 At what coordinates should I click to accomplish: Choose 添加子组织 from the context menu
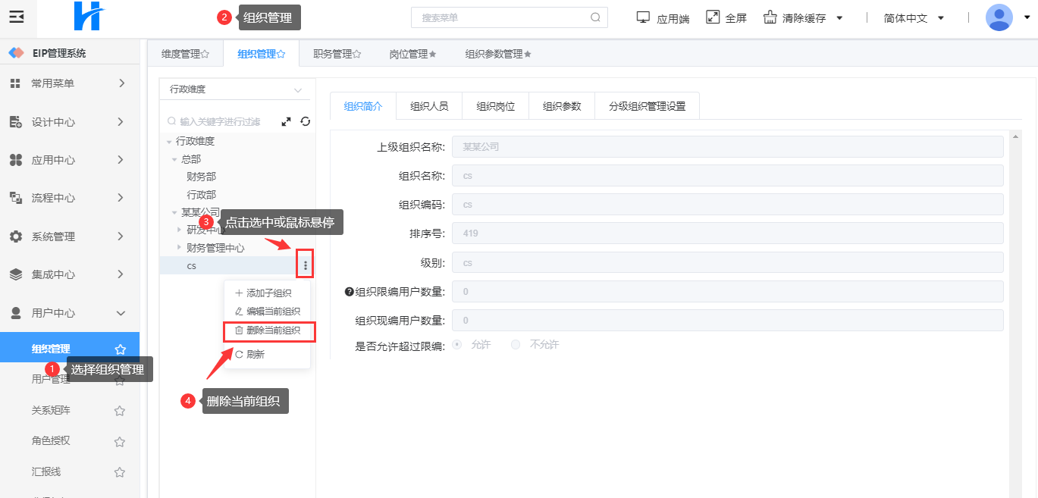267,293
